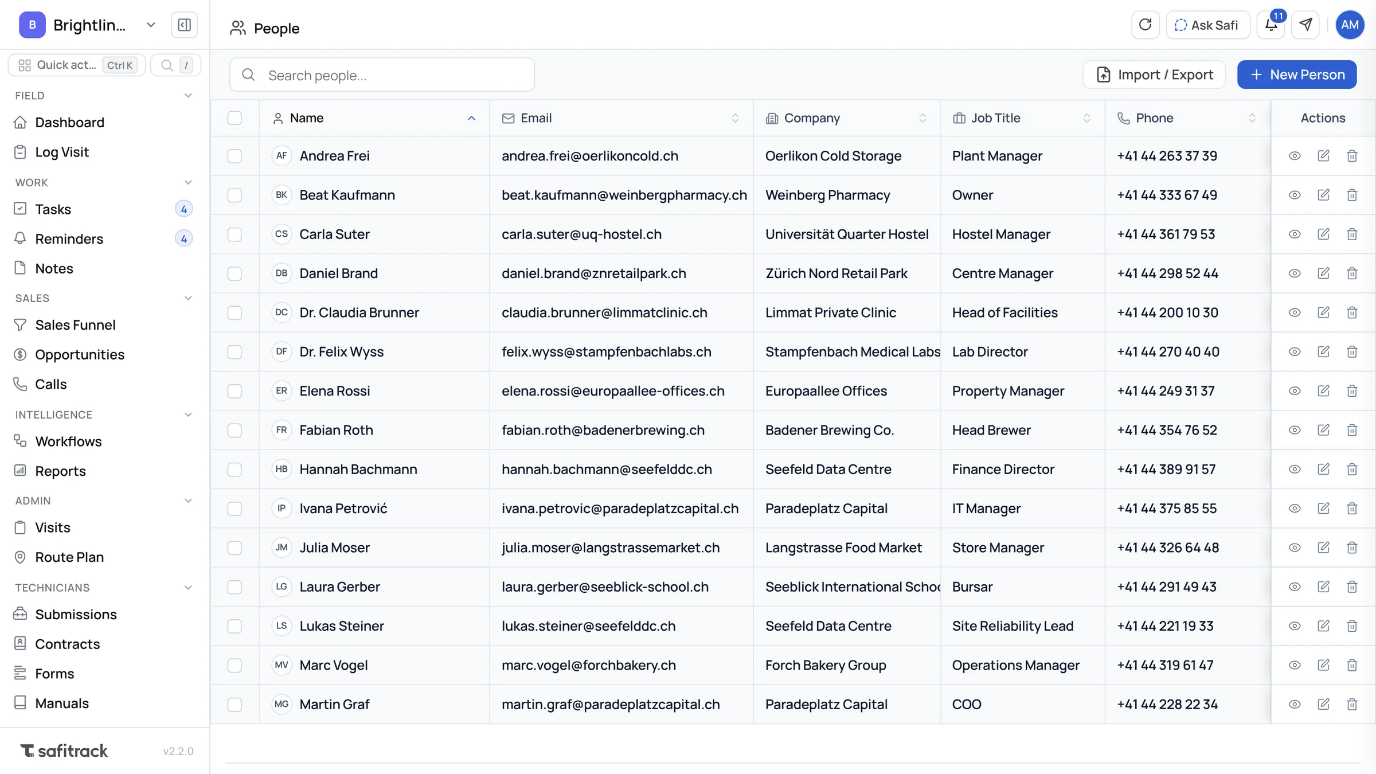Screen dimensions: 1376x774
Task: Collapse the INTELLIGENCE sidebar section
Action: pos(188,415)
